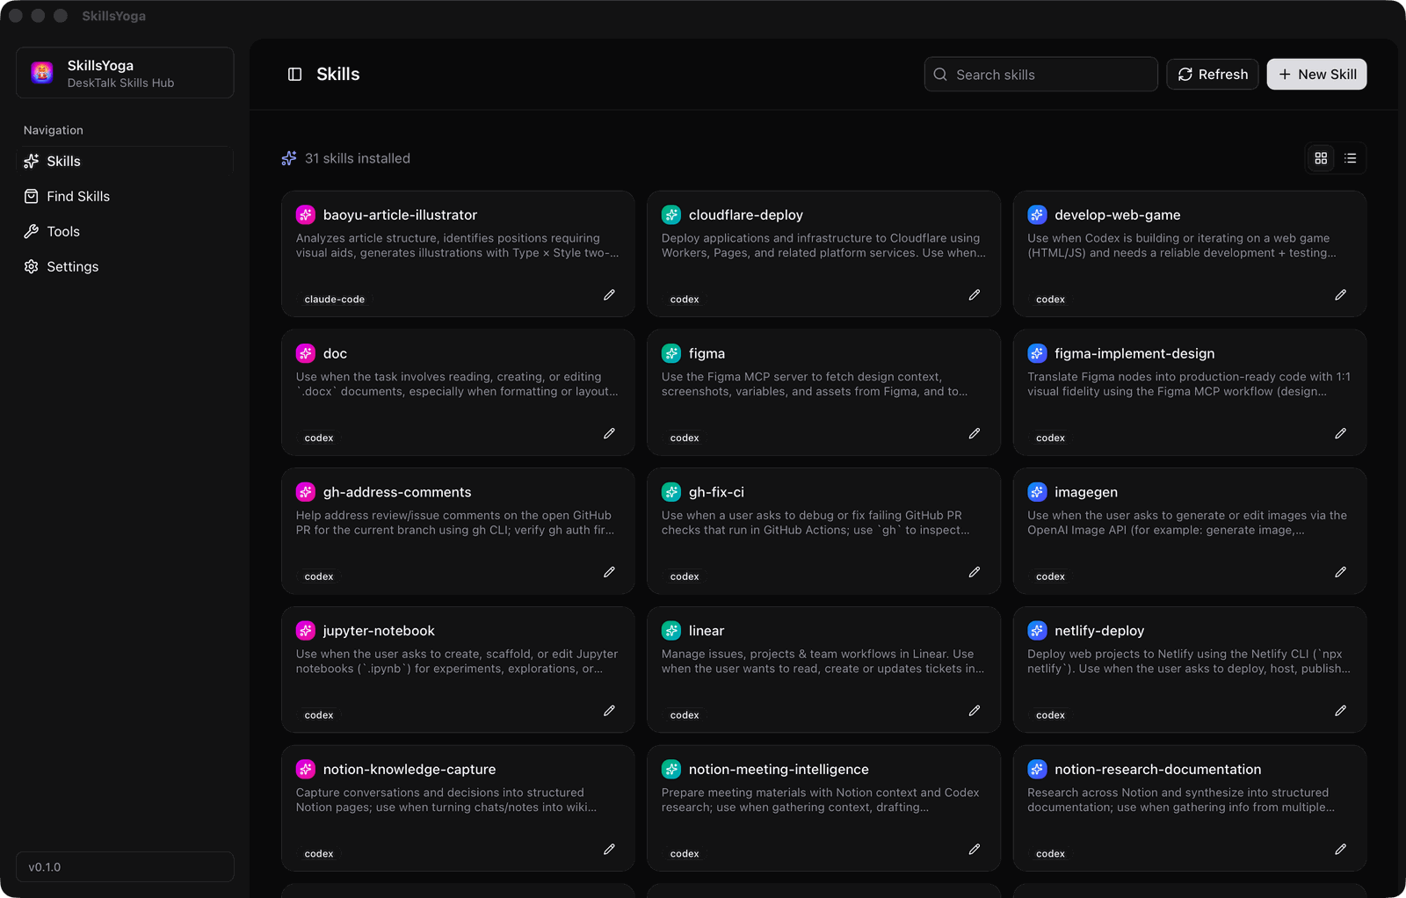This screenshot has height=898, width=1406.
Task: Go to the Tools section
Action: coord(63,232)
